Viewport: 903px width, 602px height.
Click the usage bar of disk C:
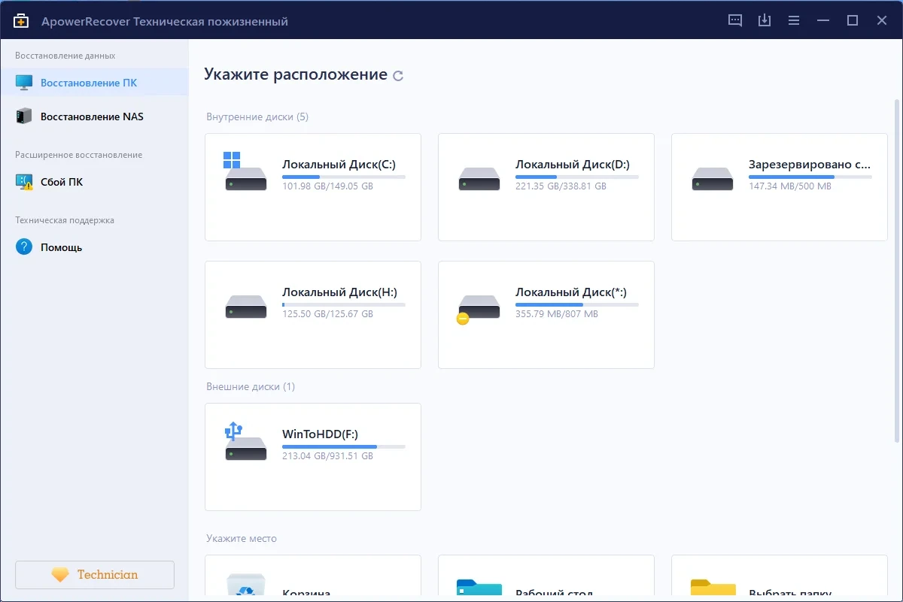coord(344,177)
